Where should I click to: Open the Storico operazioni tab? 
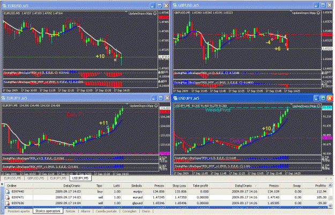point(48,211)
